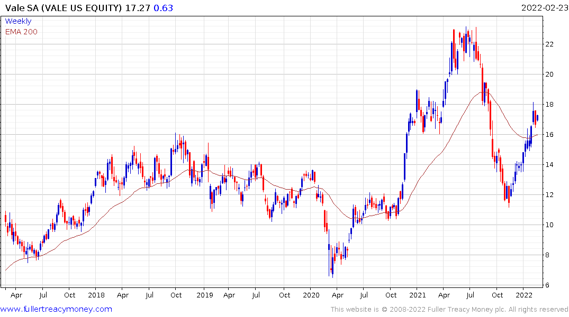
Task: Click the 12 price axis label
Action: click(549, 194)
